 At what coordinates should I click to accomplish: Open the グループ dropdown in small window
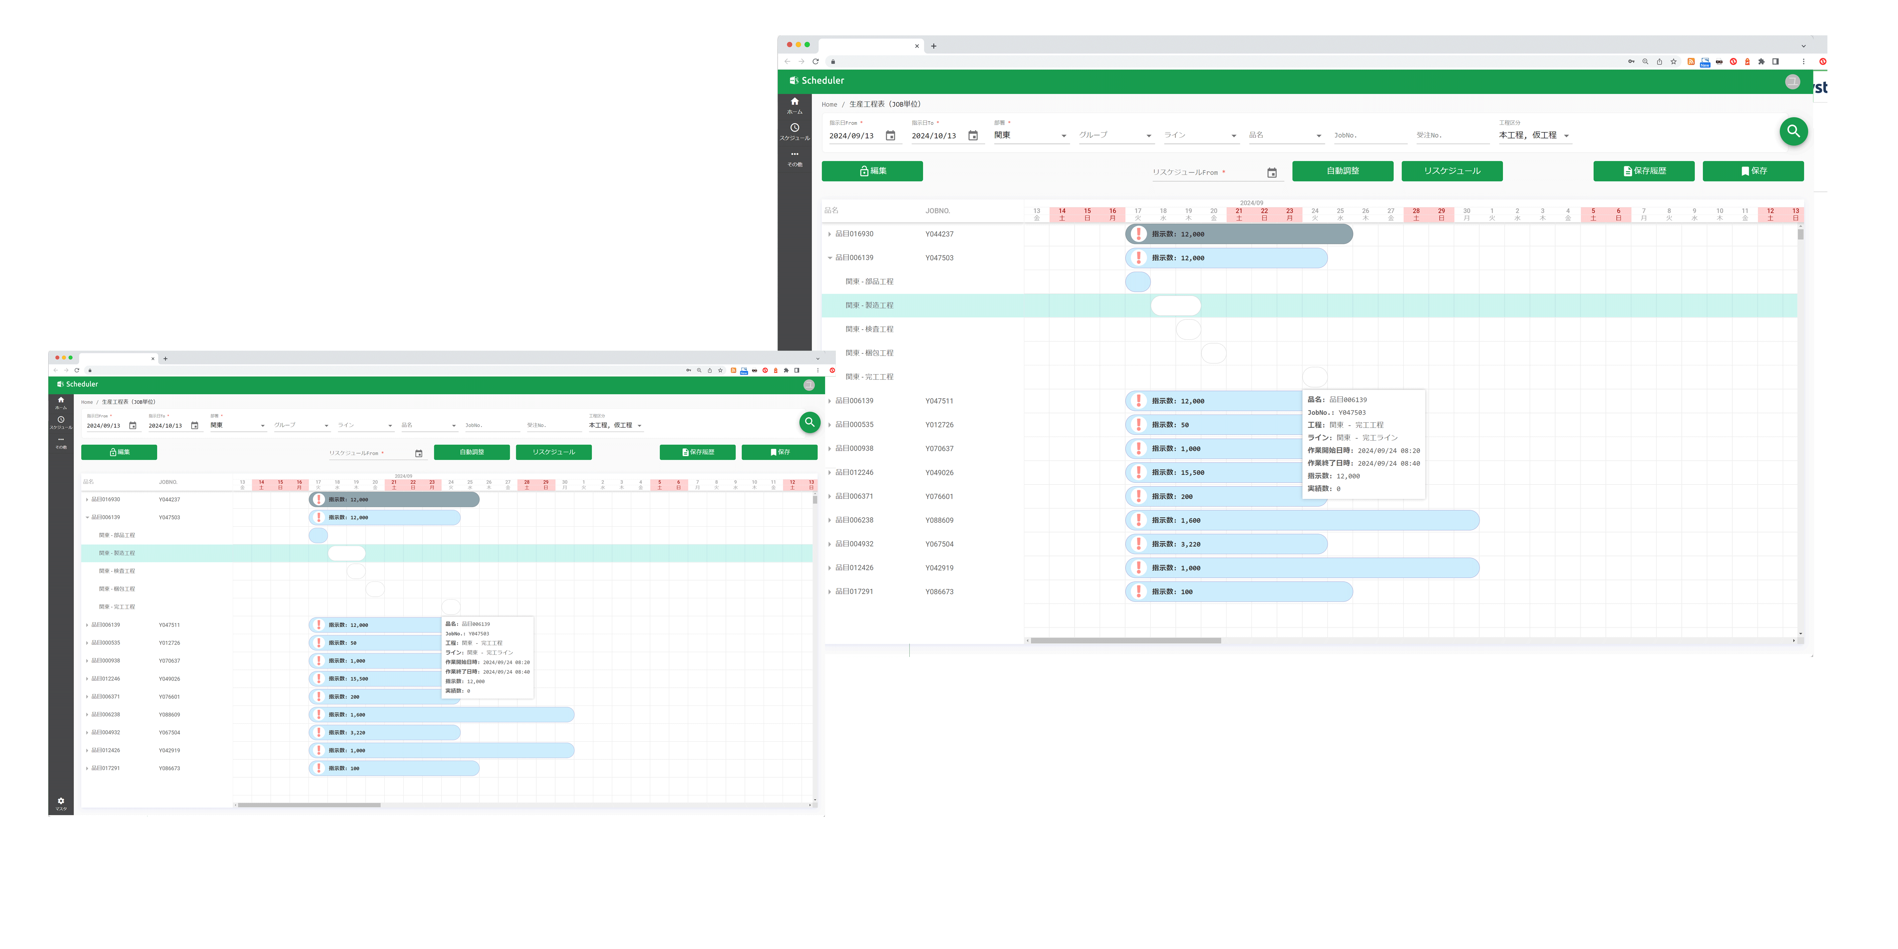pyautogui.click(x=302, y=425)
